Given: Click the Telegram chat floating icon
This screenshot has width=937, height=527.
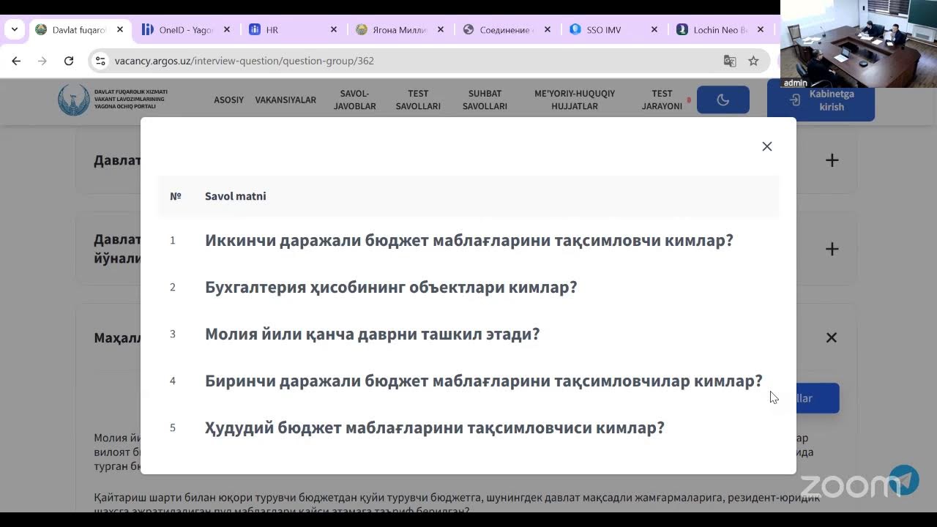Looking at the screenshot, I should point(903,480).
